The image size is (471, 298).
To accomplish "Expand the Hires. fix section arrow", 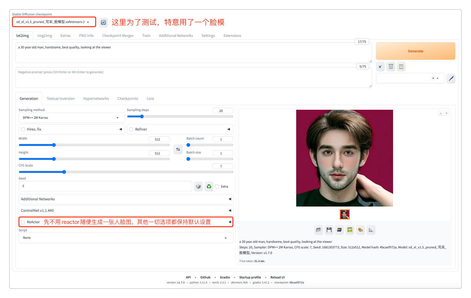I will [121, 129].
